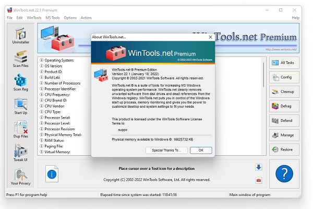Click the blue info document icon
Screen dimensions: 313x209
52,173
